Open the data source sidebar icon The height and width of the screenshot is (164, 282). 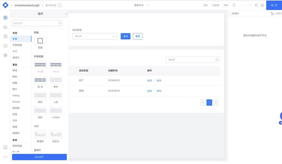pos(5,27)
